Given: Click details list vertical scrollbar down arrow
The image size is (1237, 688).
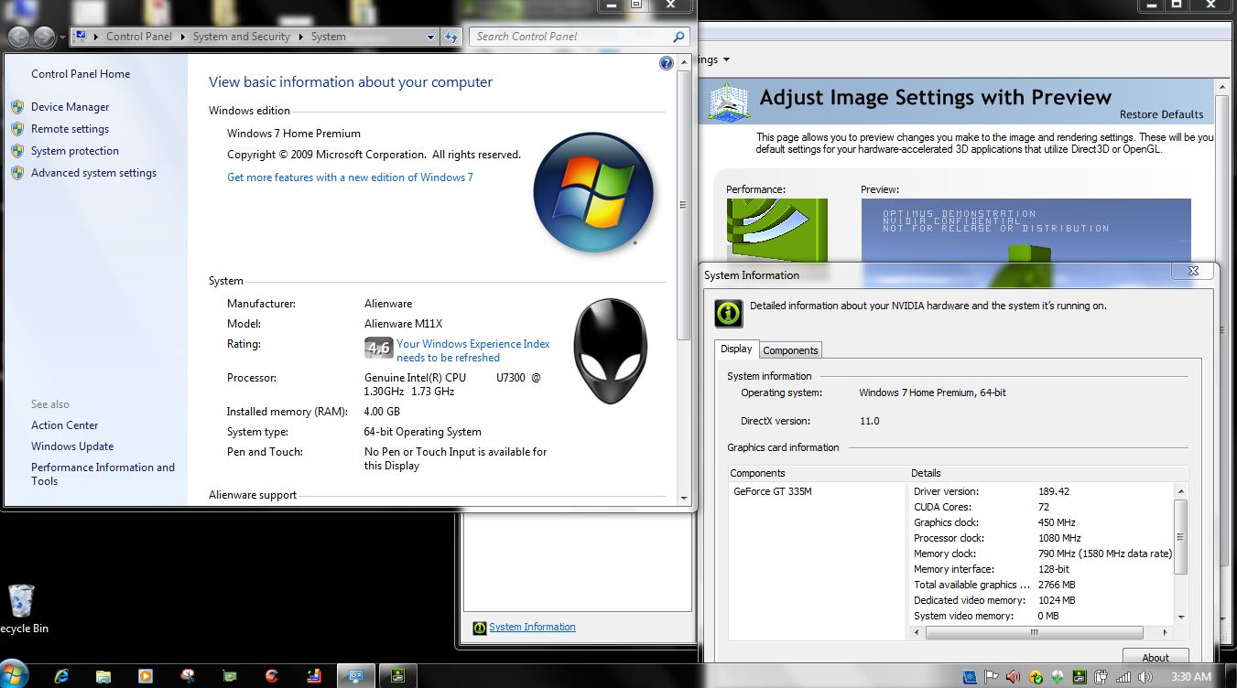Looking at the screenshot, I should 1181,618.
